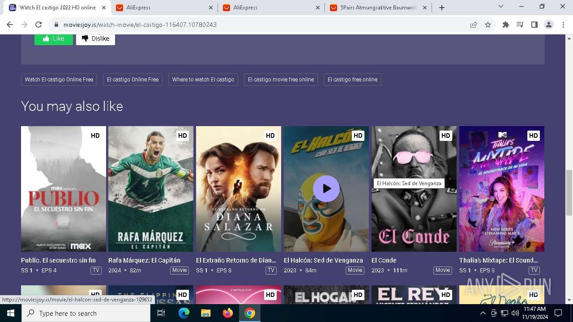Click the 'El Halcón: Sed de Venganza' title
The image size is (573, 322).
point(323,260)
